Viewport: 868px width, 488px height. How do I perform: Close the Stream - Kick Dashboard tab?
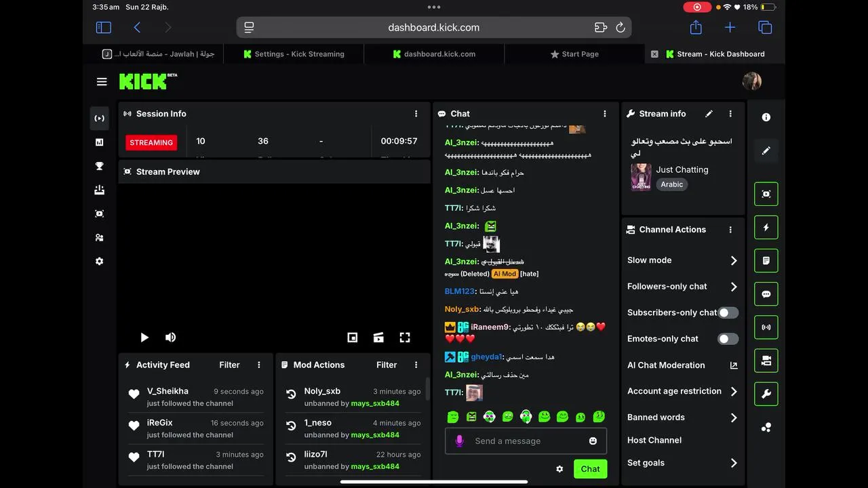(x=654, y=54)
